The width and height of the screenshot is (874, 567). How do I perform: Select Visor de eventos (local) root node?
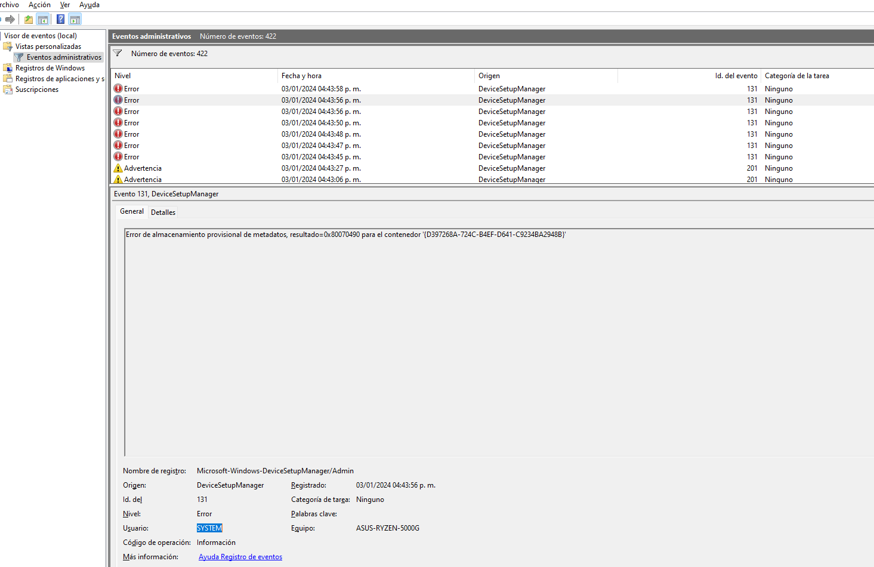tap(41, 35)
